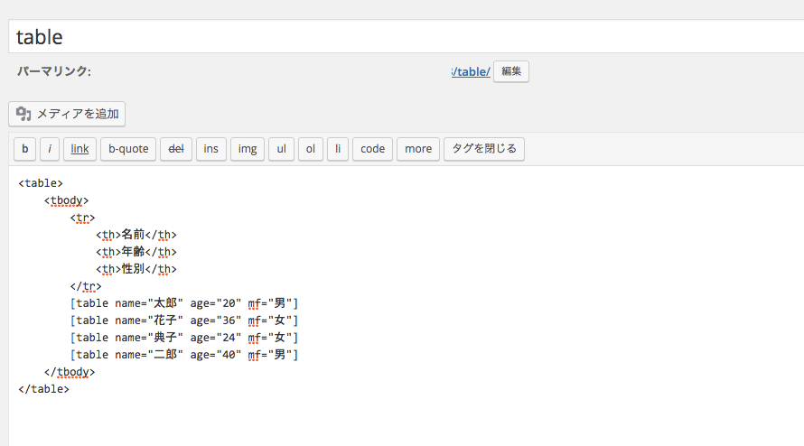Click the タグを閉じる button

pos(483,149)
